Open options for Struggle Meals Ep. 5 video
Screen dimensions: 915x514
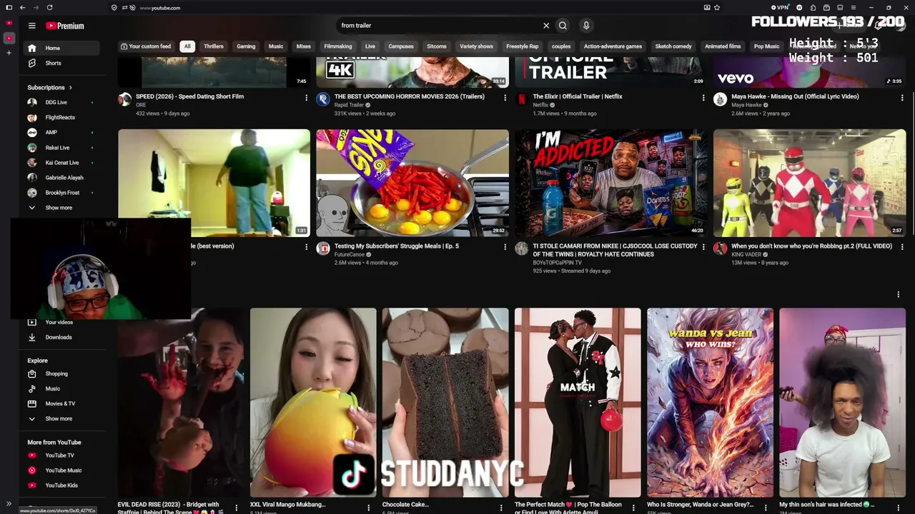(505, 247)
